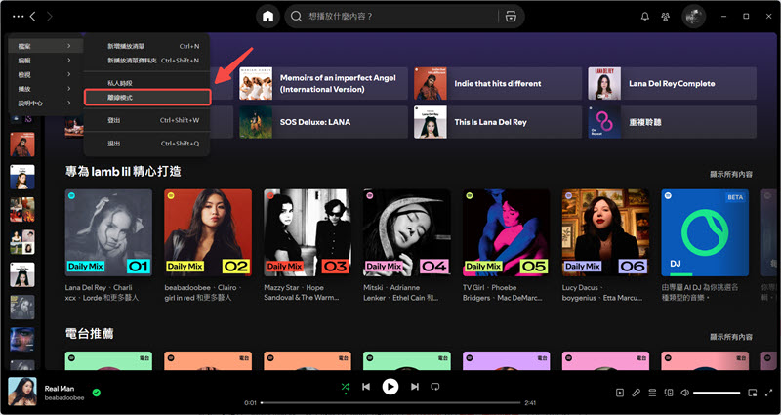Screen dimensions: 781x415
Task: Open the play queue icon
Action: (652, 393)
